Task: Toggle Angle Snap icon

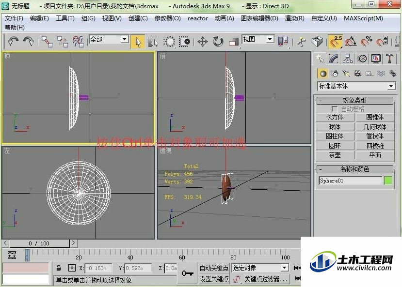Action: click(x=351, y=42)
